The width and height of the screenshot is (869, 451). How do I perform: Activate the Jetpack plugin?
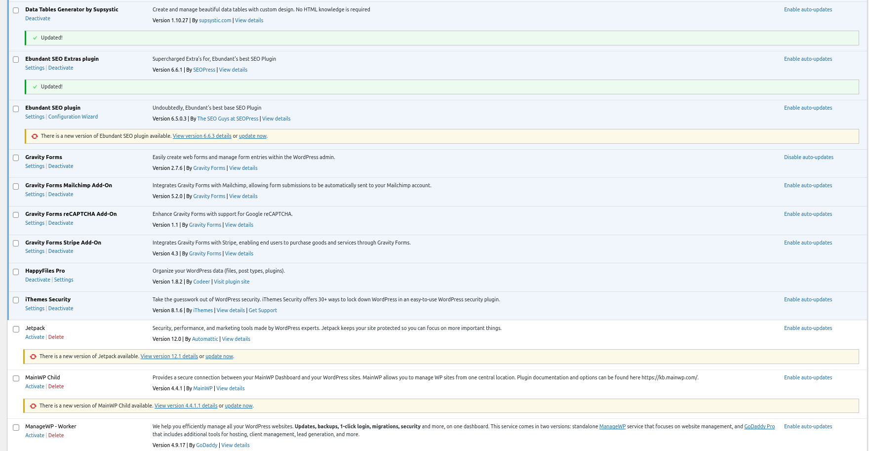(x=35, y=337)
